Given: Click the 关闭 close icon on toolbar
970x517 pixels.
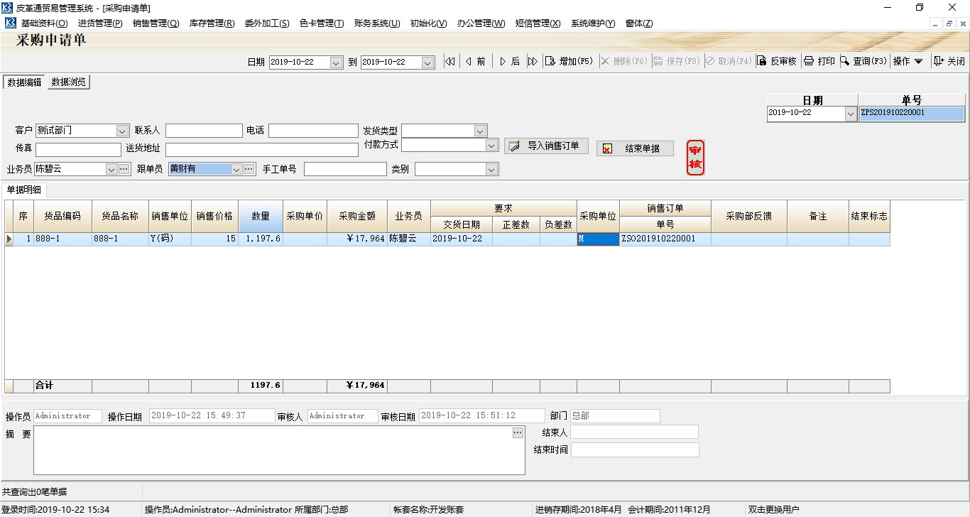Looking at the screenshot, I should pos(937,61).
